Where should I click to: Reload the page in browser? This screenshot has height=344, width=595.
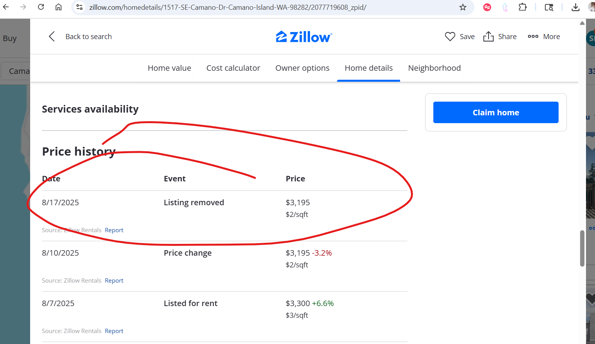coord(41,7)
